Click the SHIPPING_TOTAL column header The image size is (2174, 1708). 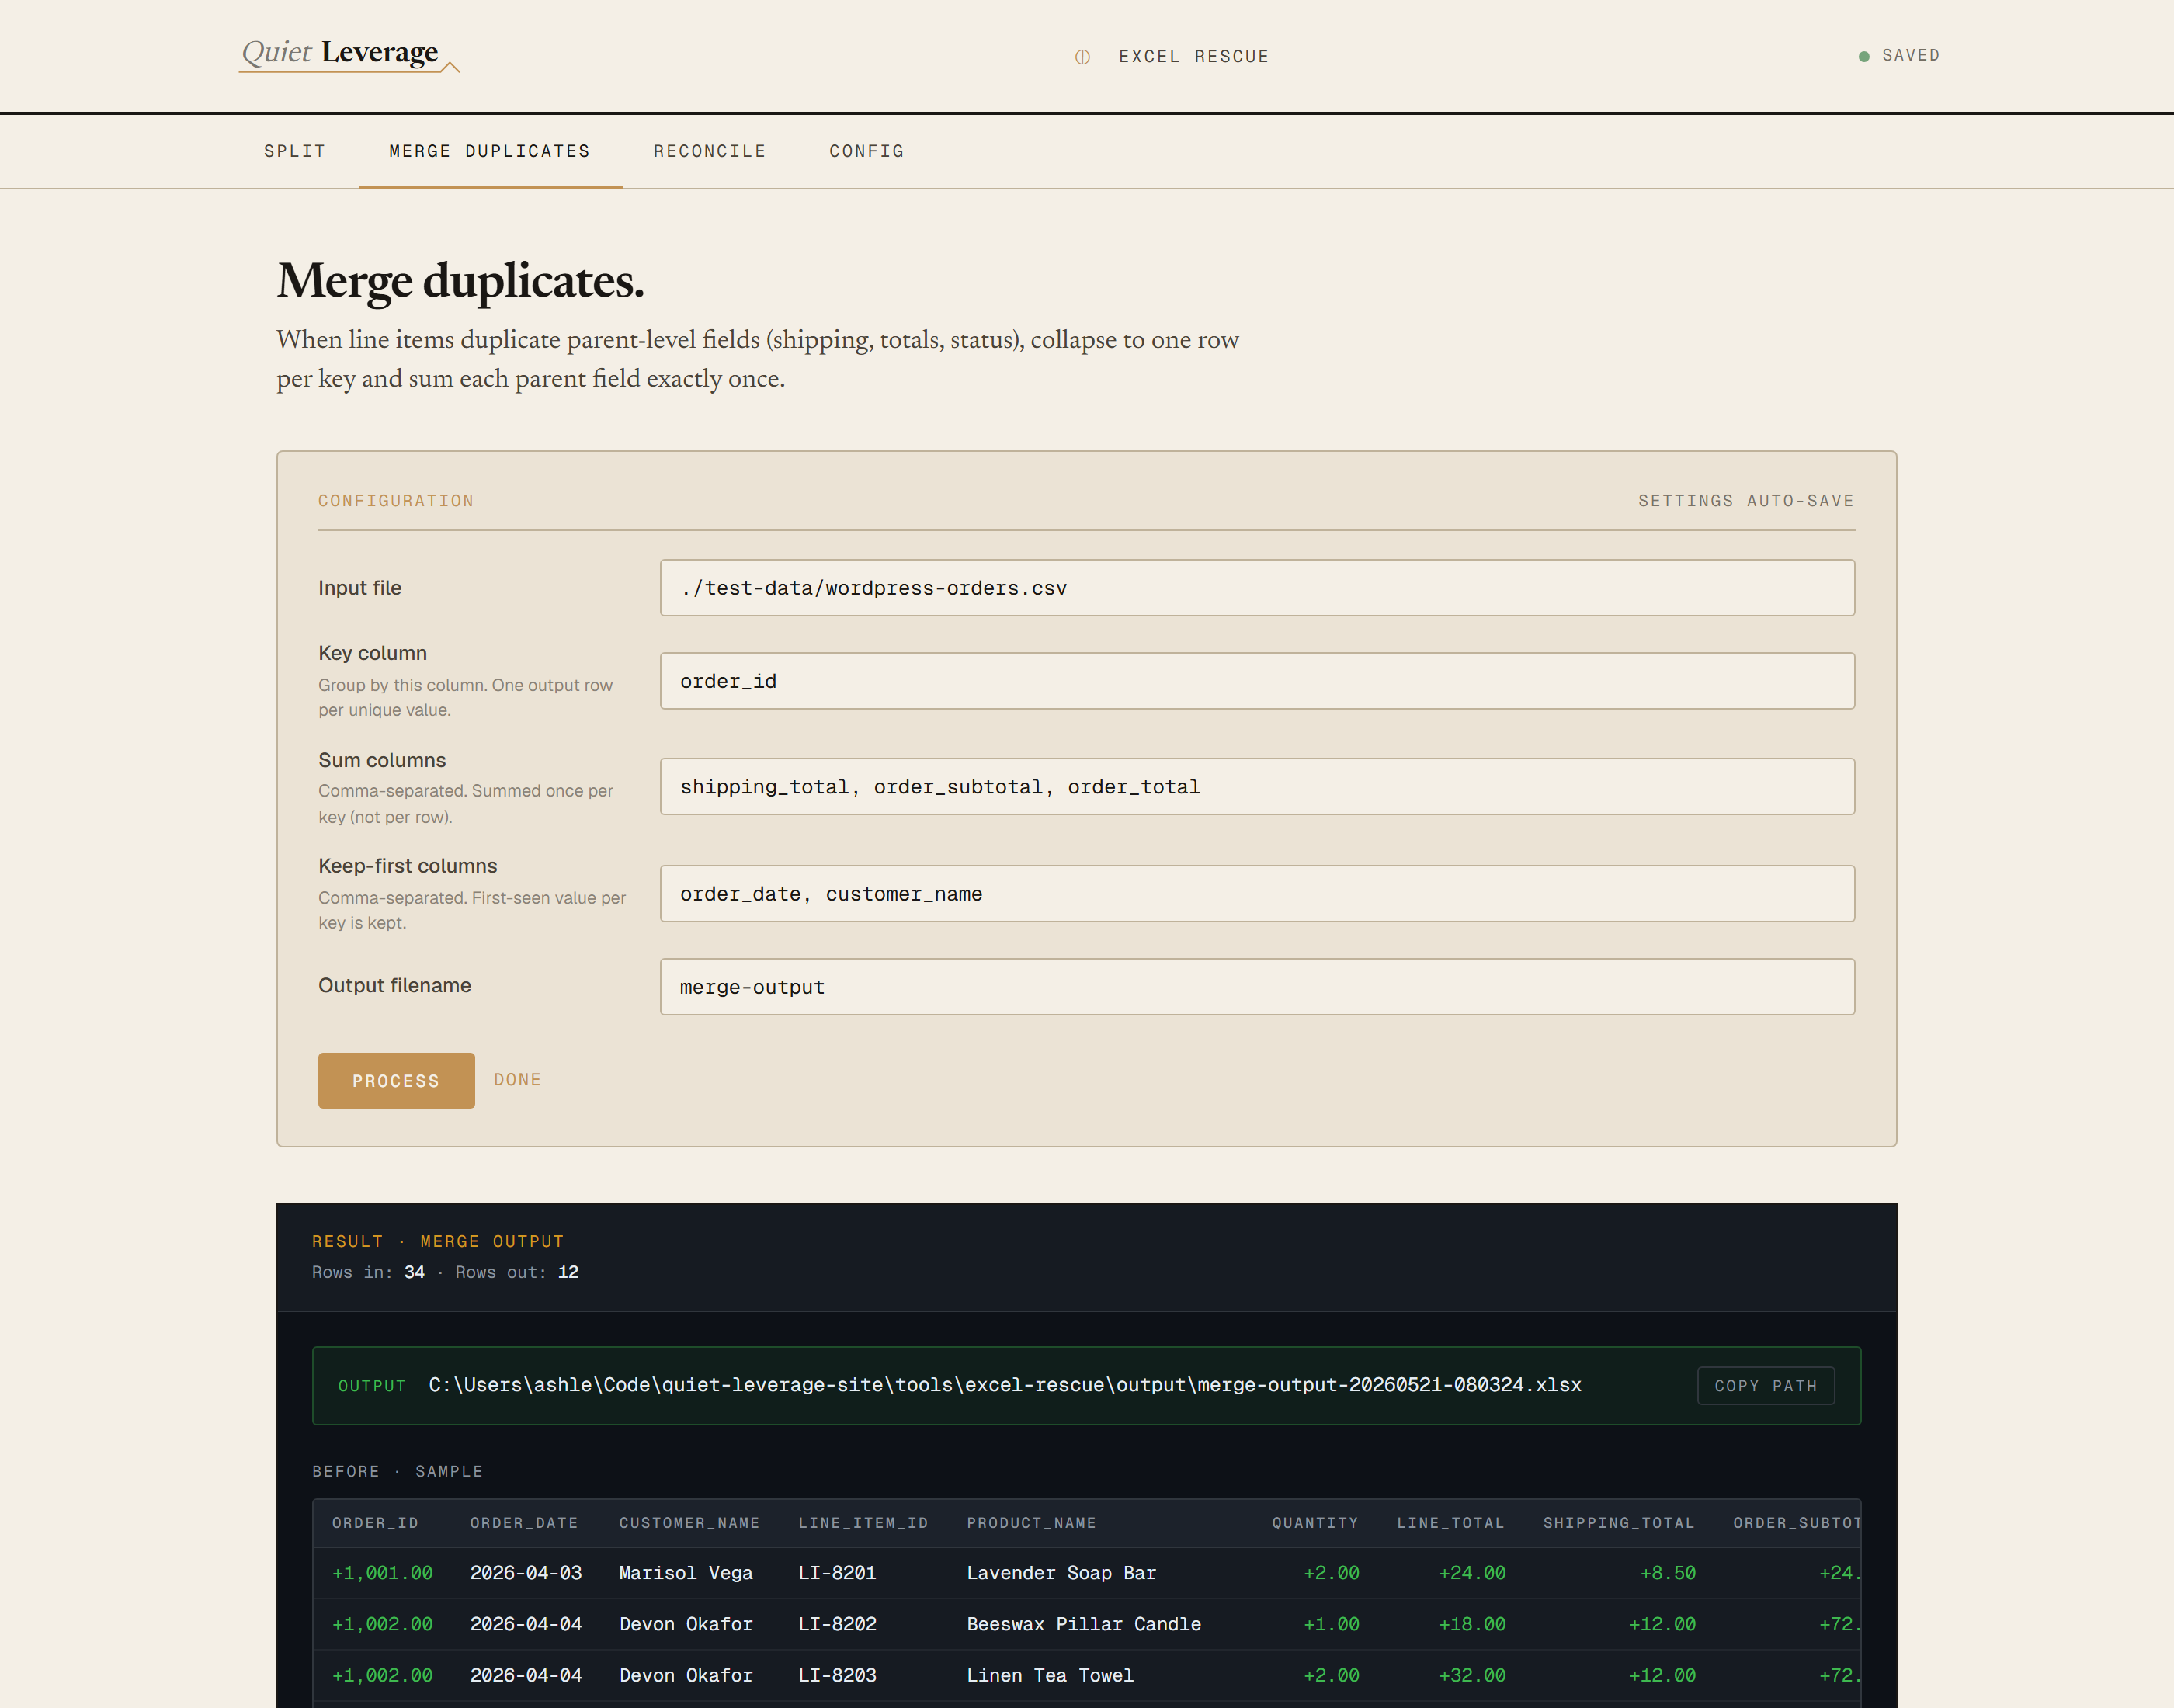point(1619,1523)
